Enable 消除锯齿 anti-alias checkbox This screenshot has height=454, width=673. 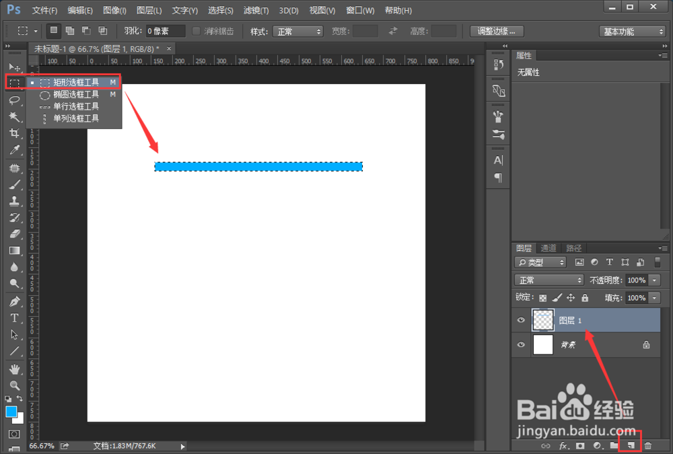click(x=196, y=31)
